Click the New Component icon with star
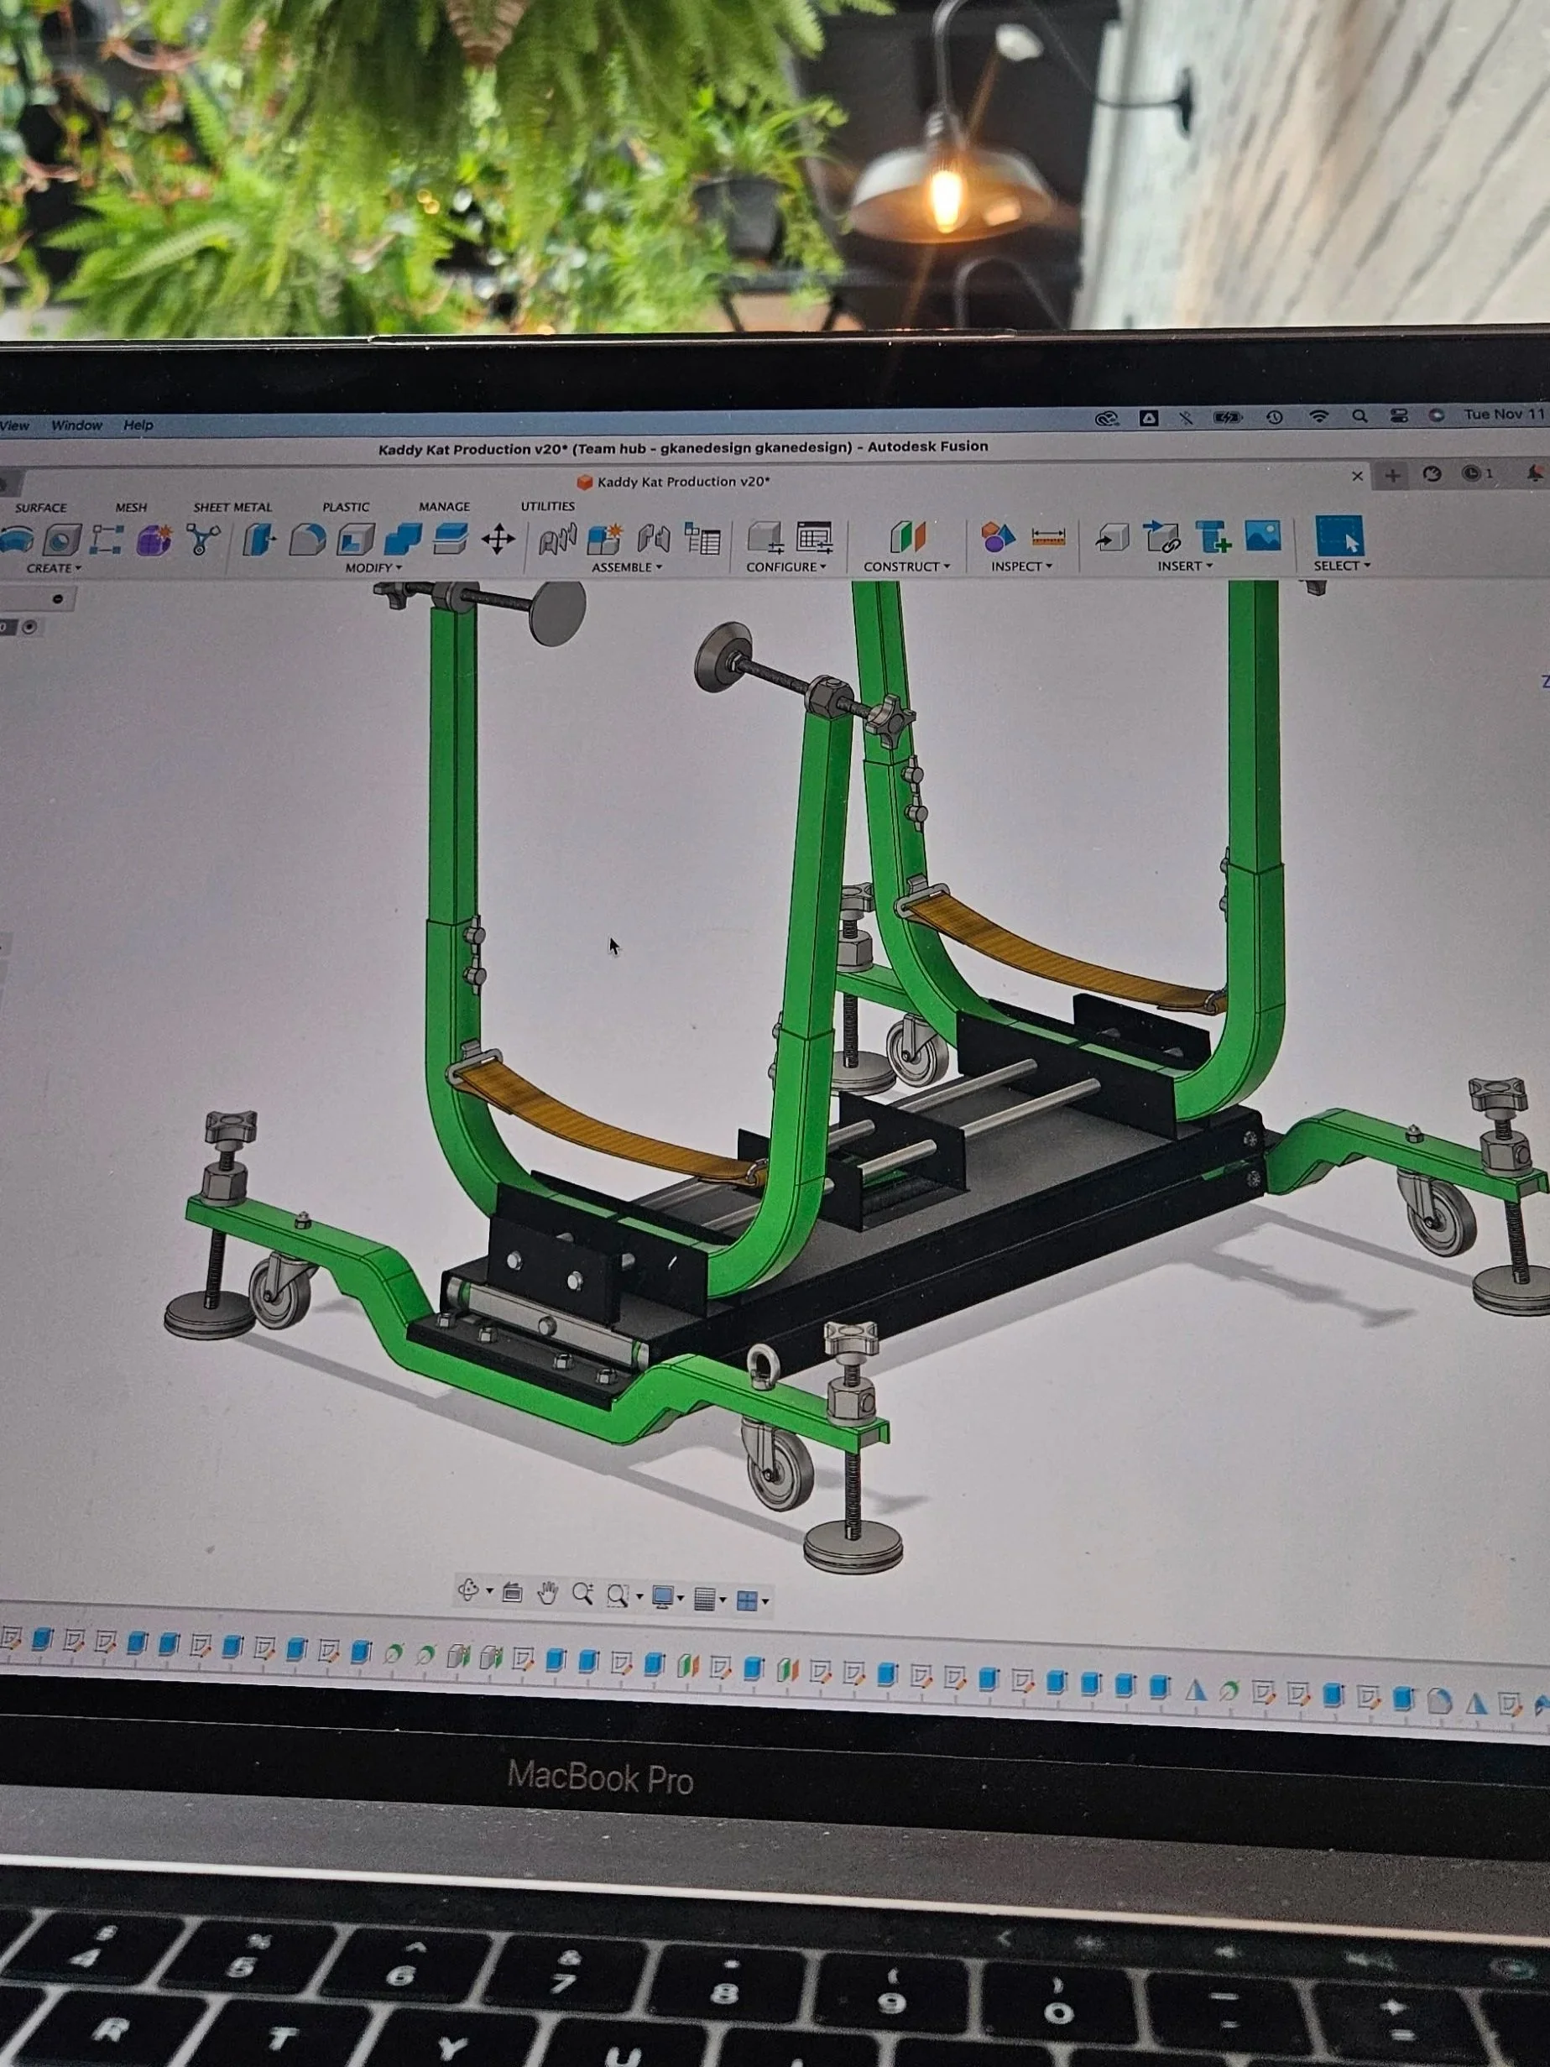The image size is (1550, 2067). tap(604, 539)
